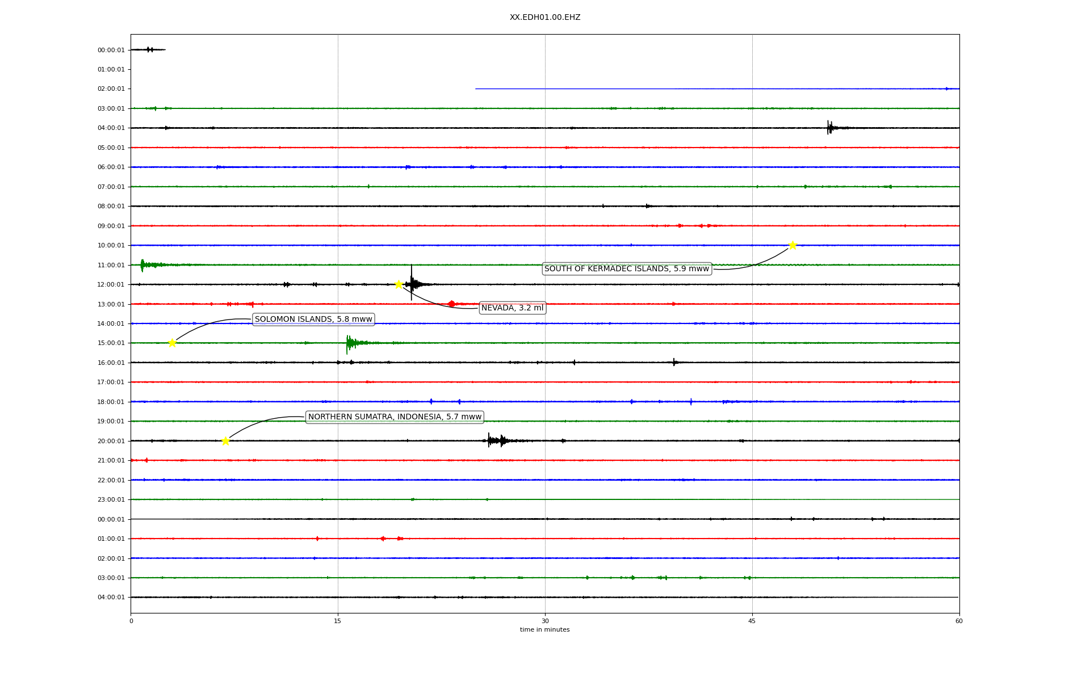This screenshot has height=681, width=1090.
Task: Click the South of Kermadec star marker
Action: coord(793,245)
